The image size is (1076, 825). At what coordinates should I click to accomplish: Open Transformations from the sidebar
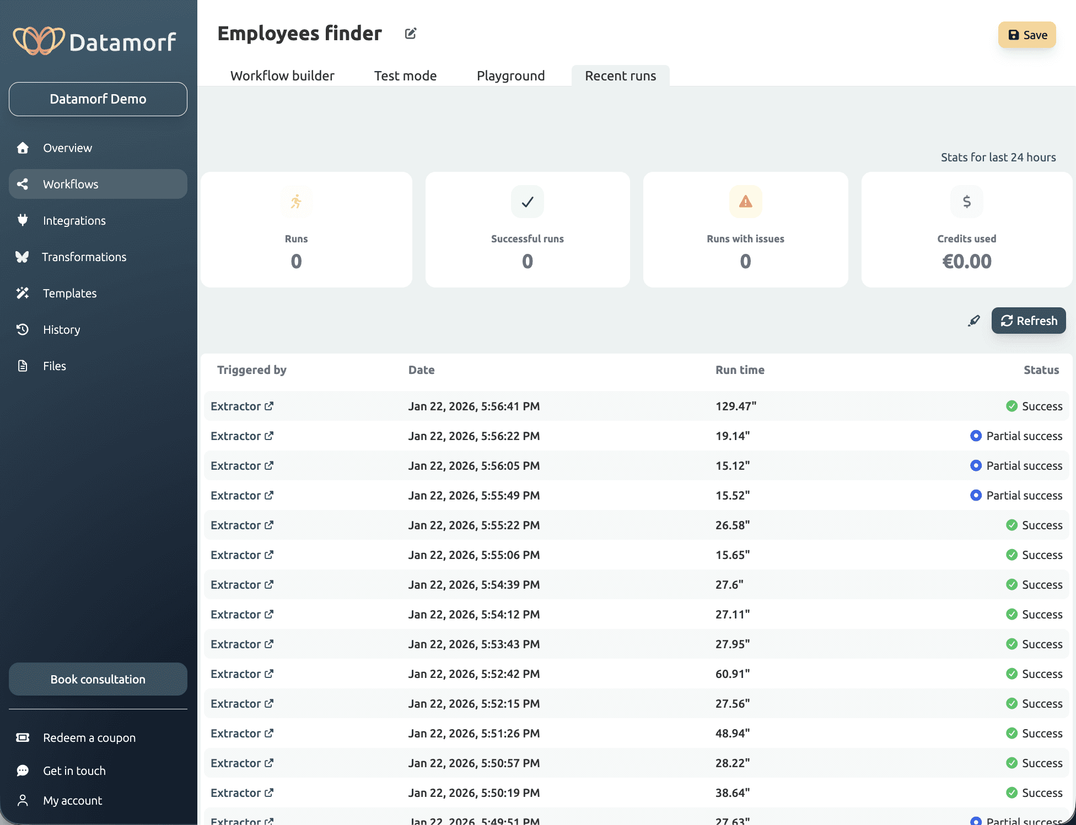tap(84, 257)
